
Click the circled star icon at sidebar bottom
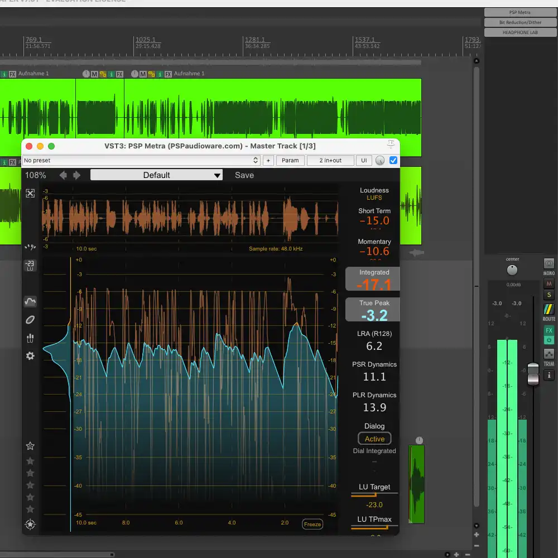pyautogui.click(x=30, y=524)
